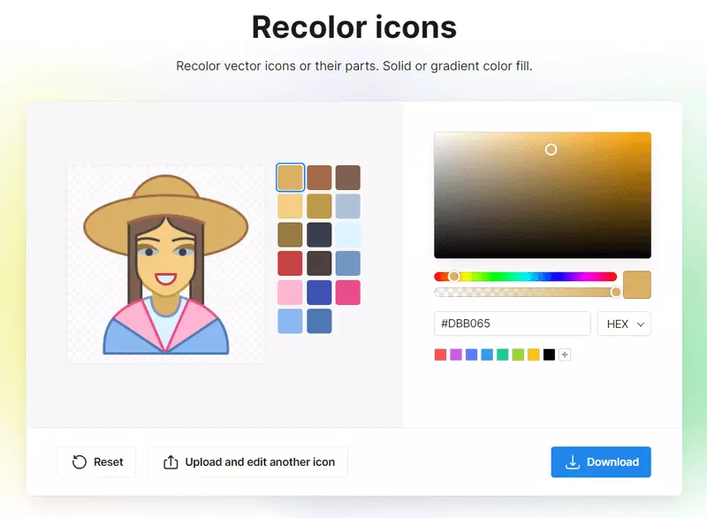Pick the yellow-orange preset color
The width and height of the screenshot is (707, 518).
(534, 354)
